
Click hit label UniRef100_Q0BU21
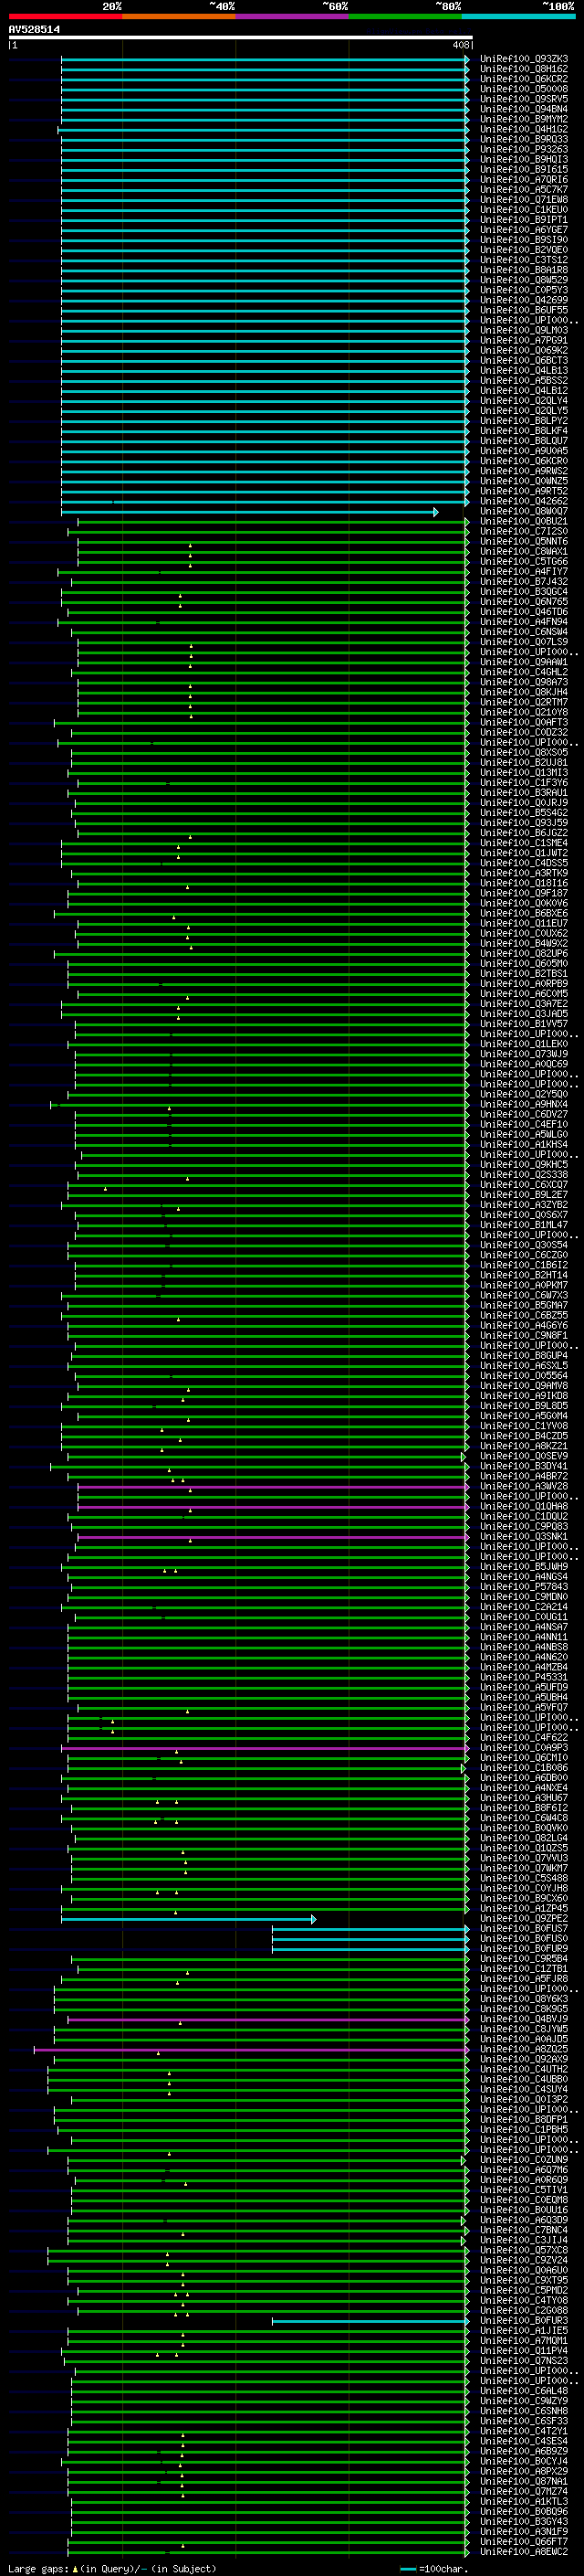tap(524, 521)
